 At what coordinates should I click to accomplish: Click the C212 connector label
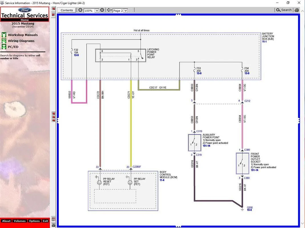click(x=247, y=101)
